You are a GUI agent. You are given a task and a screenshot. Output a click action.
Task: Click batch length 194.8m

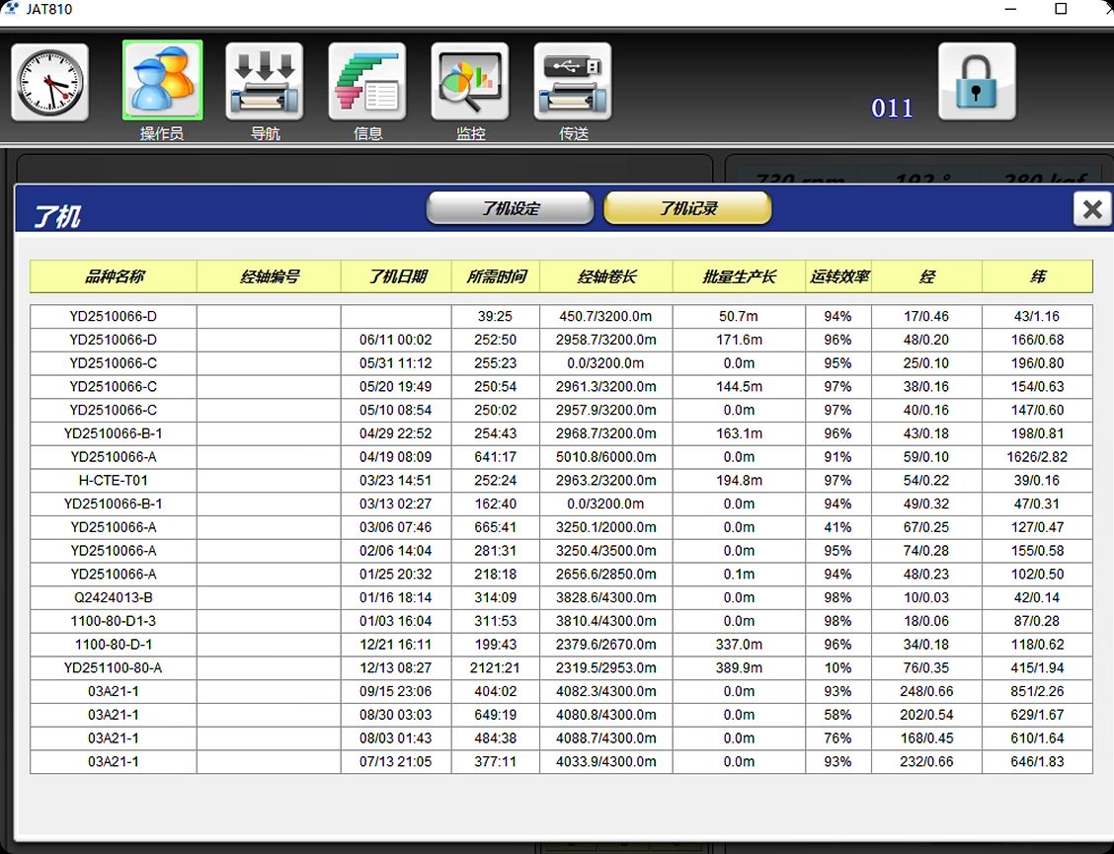tap(739, 480)
